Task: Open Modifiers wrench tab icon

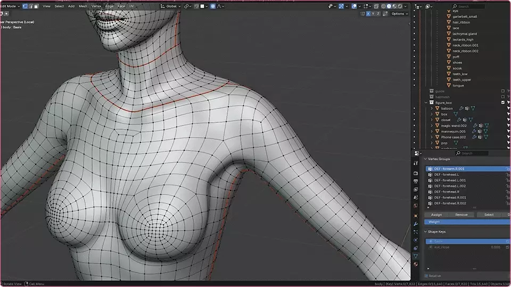Action: pos(416,224)
